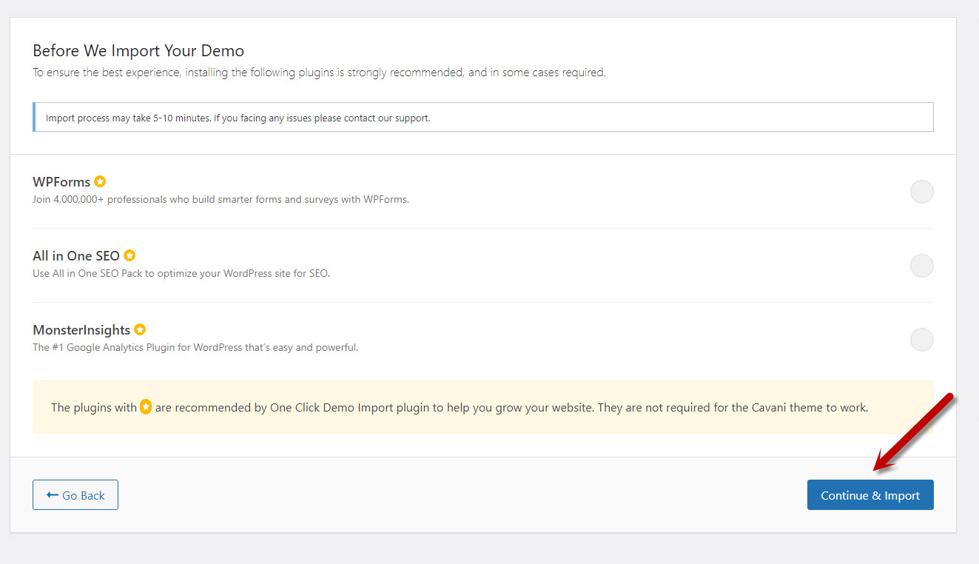
Task: Click the '#1 Google Analytics Plugin' description
Action: coord(195,348)
